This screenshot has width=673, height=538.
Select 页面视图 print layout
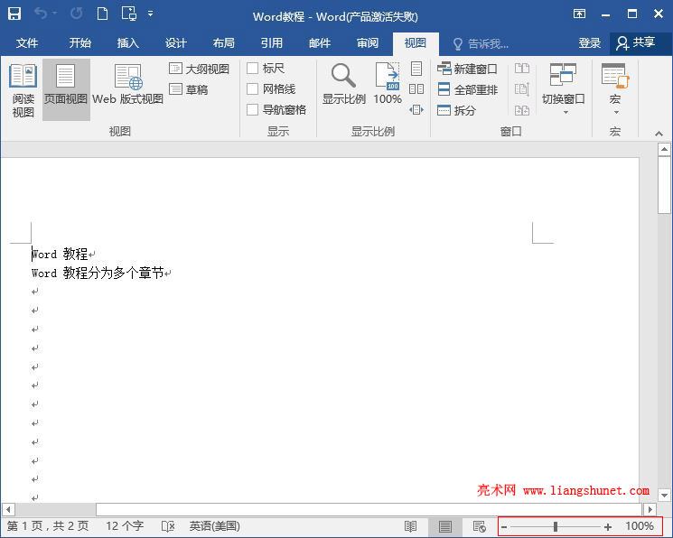click(x=66, y=90)
